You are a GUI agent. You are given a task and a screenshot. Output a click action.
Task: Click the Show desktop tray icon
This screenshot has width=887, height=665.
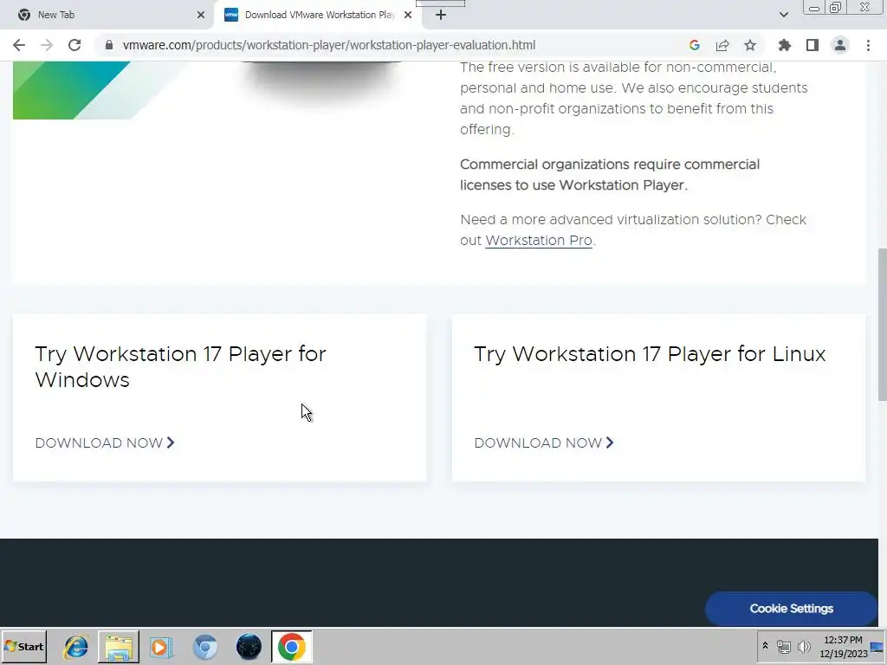(877, 647)
